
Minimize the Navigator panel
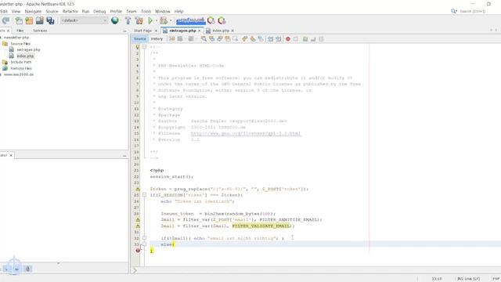[x=124, y=156]
